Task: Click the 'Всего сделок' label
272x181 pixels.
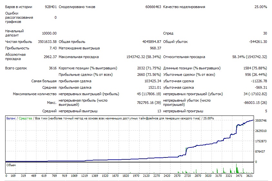Action: 16,68
